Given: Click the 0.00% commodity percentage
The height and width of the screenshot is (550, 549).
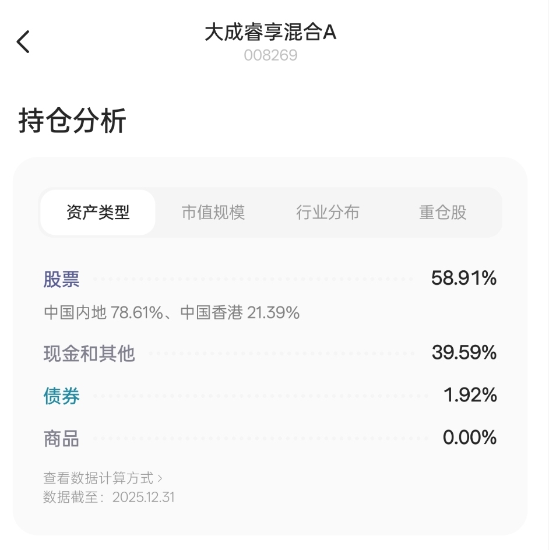Looking at the screenshot, I should [x=470, y=438].
